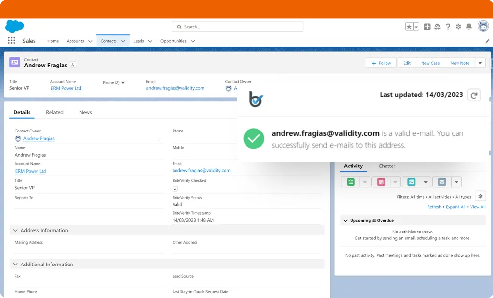Open dropdown next to Email icon

[456, 182]
